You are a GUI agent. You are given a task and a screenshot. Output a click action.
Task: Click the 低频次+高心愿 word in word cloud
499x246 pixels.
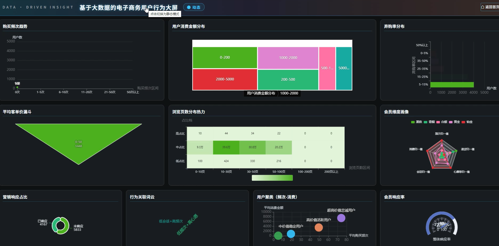tap(187, 225)
